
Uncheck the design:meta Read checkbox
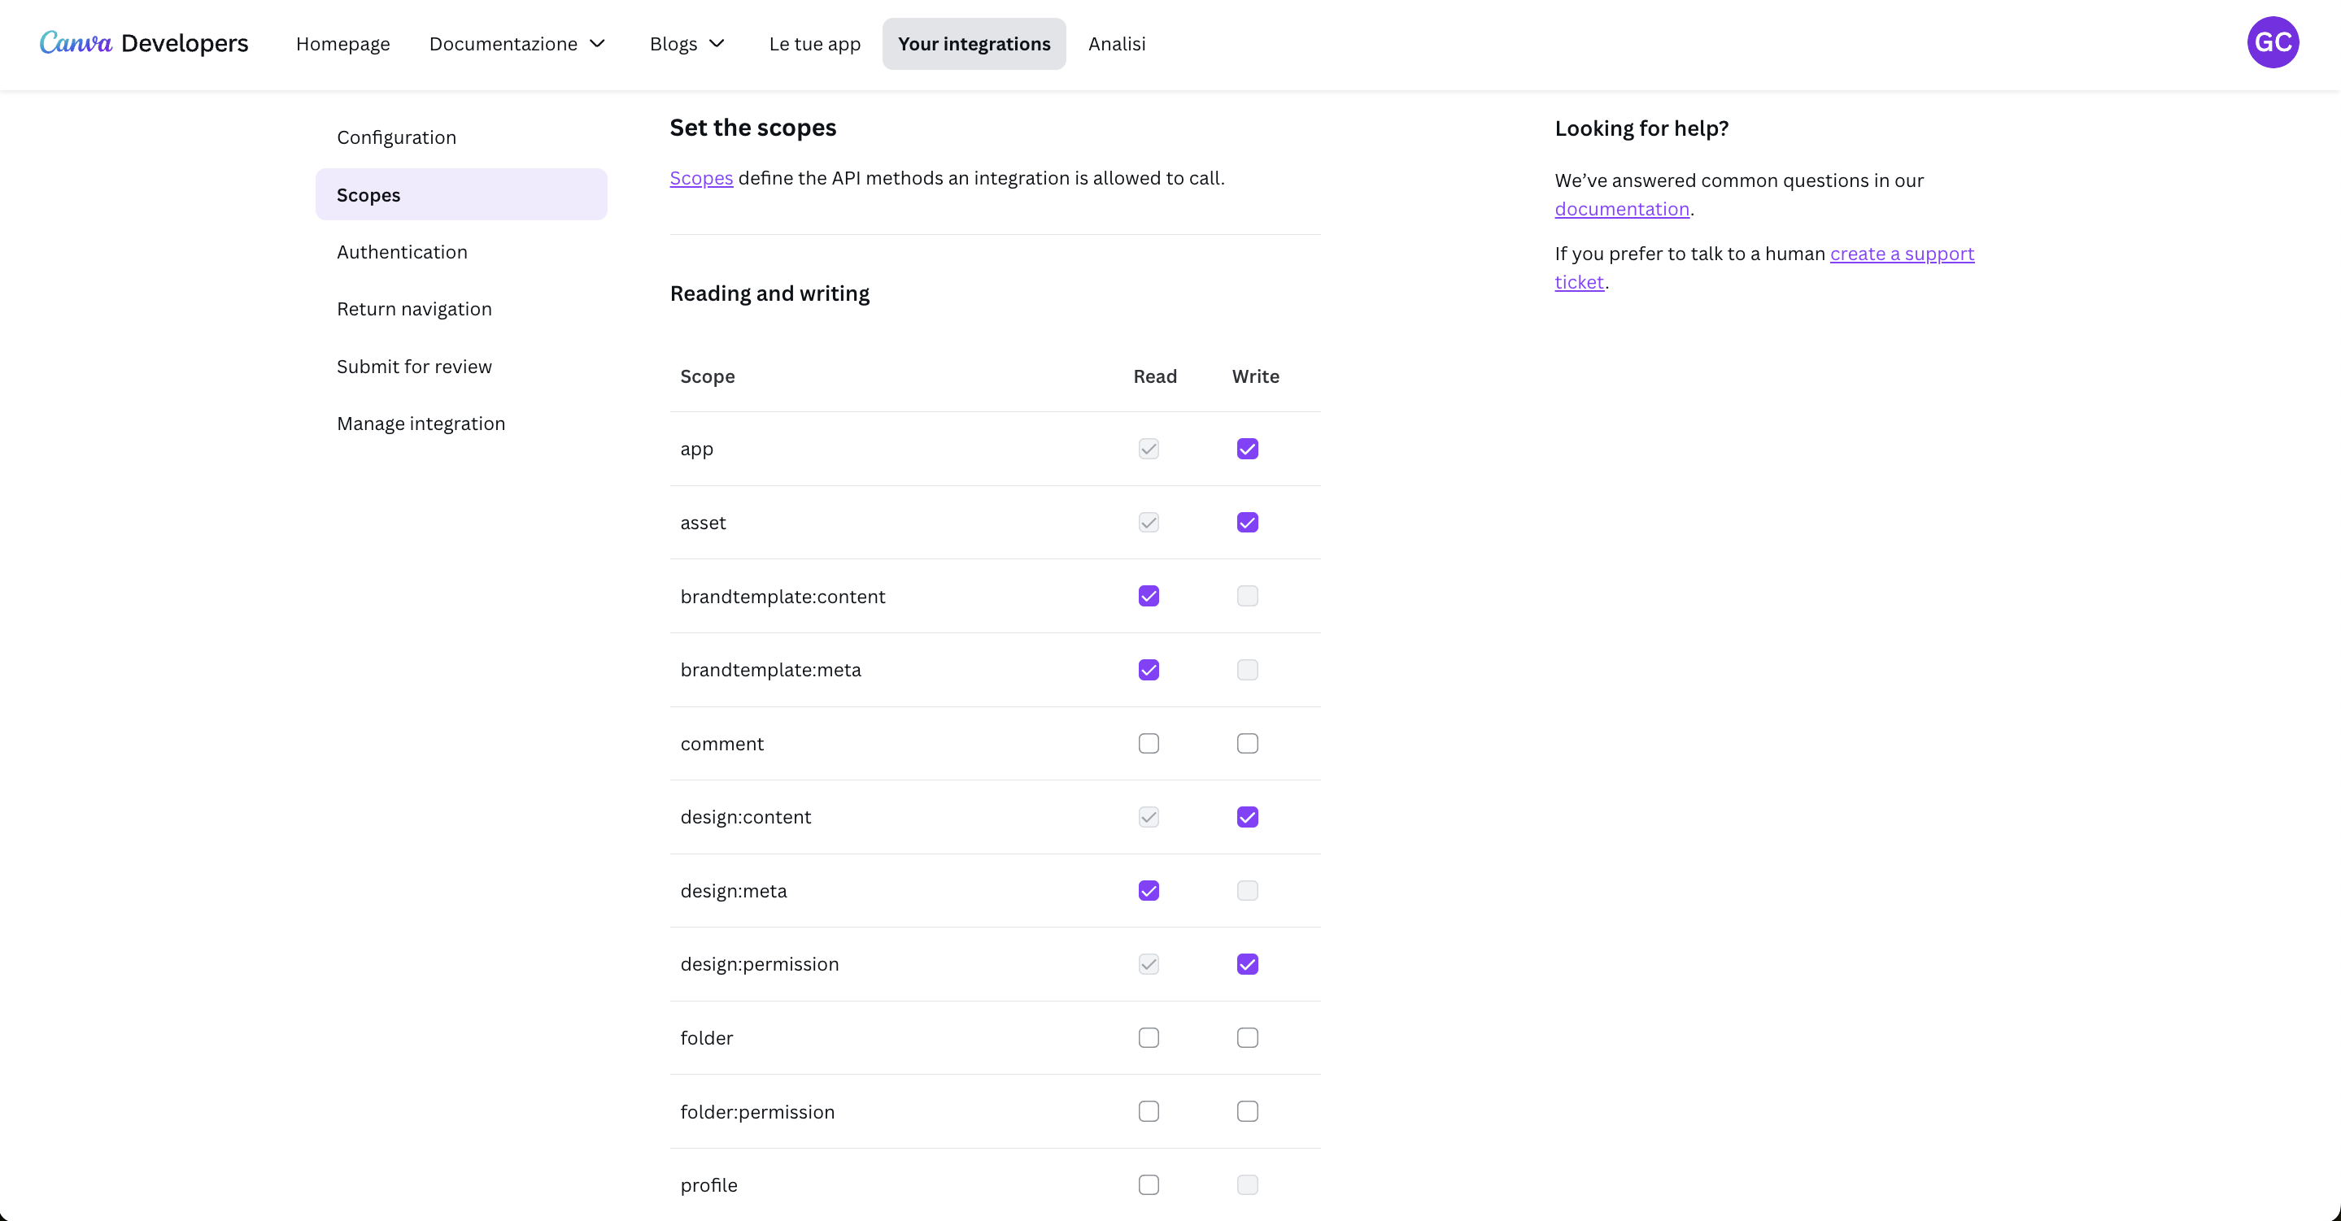click(x=1149, y=890)
